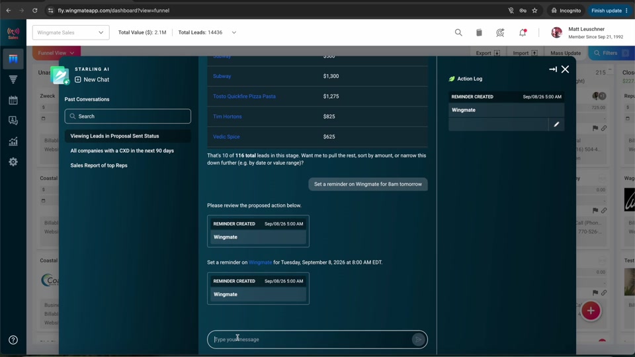This screenshot has height=357, width=635.
Task: Click the $625 amount for Vedic Spice
Action: click(329, 137)
